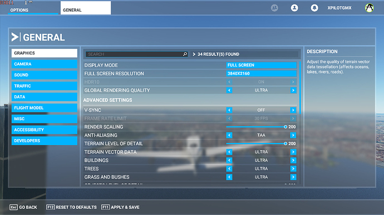This screenshot has height=215, width=384.
Task: Click the XPILOTGMX user avatar
Action: tap(370, 8)
